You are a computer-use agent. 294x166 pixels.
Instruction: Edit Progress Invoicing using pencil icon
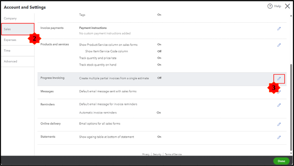279,79
